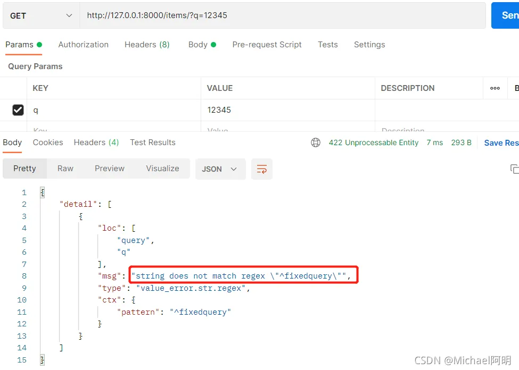Image resolution: width=519 pixels, height=370 pixels.
Task: Toggle the wrap lines icon
Action: pos(261,169)
